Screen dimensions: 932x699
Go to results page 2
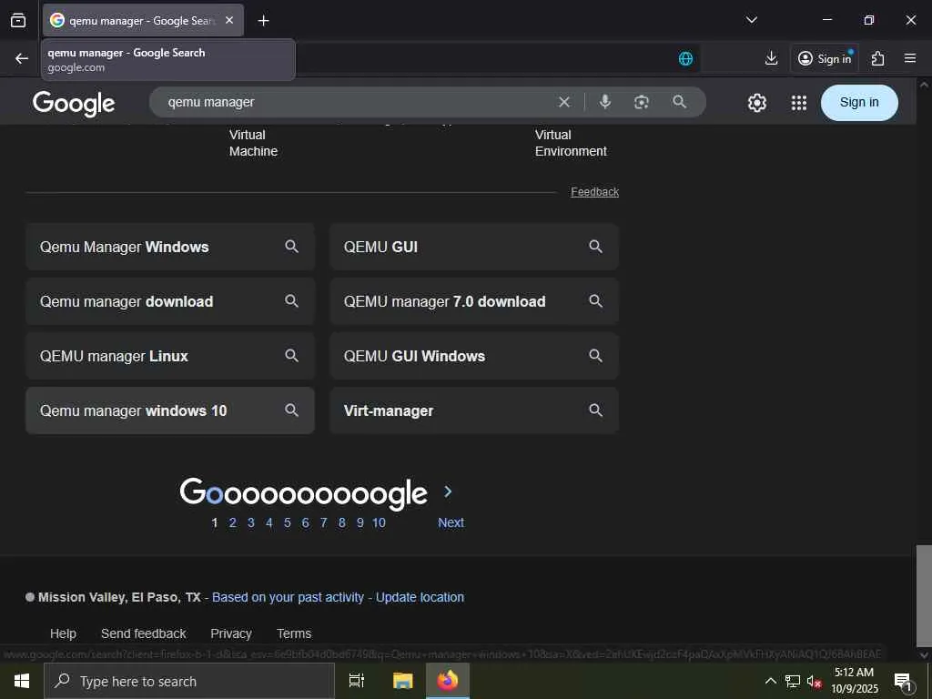pos(232,522)
